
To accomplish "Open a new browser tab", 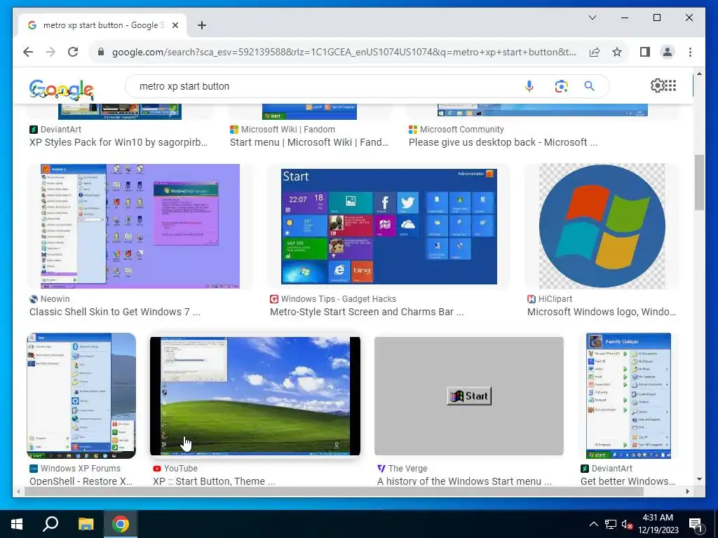I will [201, 25].
